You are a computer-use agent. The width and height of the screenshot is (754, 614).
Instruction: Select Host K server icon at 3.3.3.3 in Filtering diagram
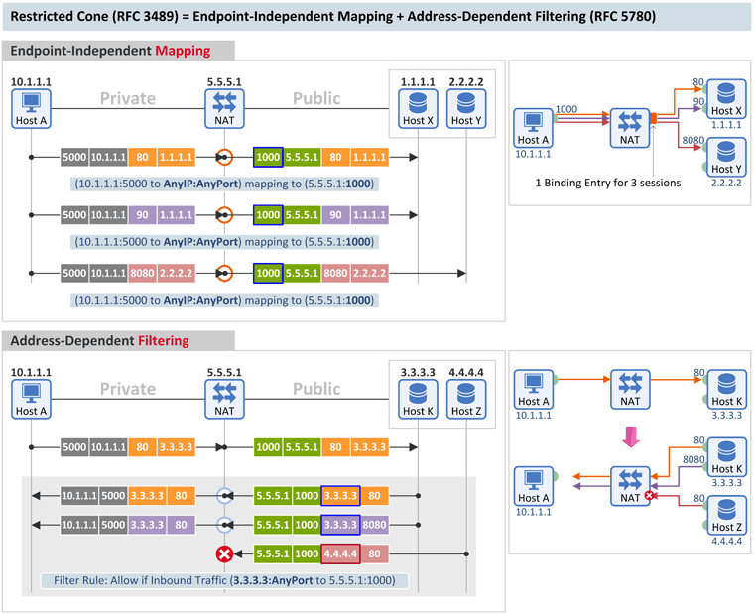tap(418, 400)
